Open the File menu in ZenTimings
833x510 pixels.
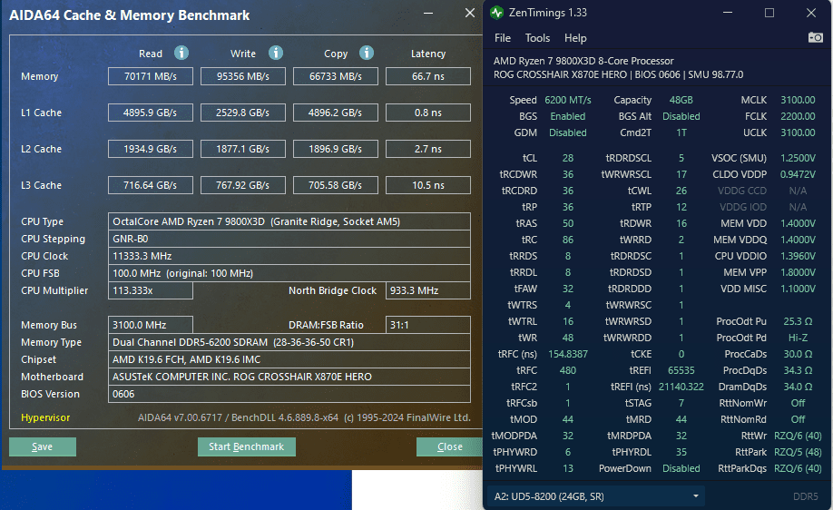503,38
